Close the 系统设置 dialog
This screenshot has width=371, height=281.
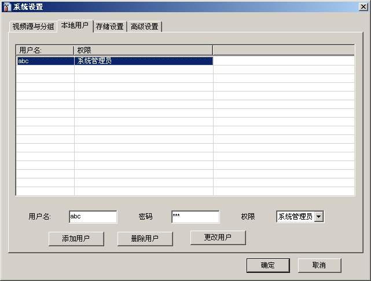pyautogui.click(x=363, y=6)
